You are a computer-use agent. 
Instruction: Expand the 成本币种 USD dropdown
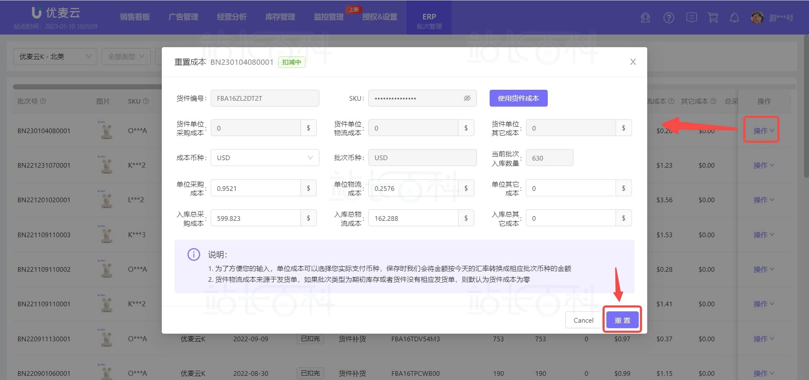click(x=265, y=158)
